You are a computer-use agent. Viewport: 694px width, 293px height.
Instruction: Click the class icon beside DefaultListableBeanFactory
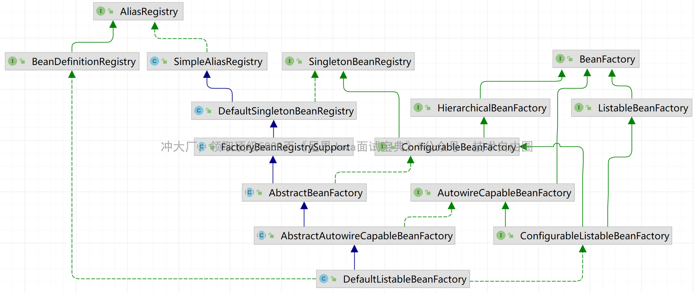(324, 279)
